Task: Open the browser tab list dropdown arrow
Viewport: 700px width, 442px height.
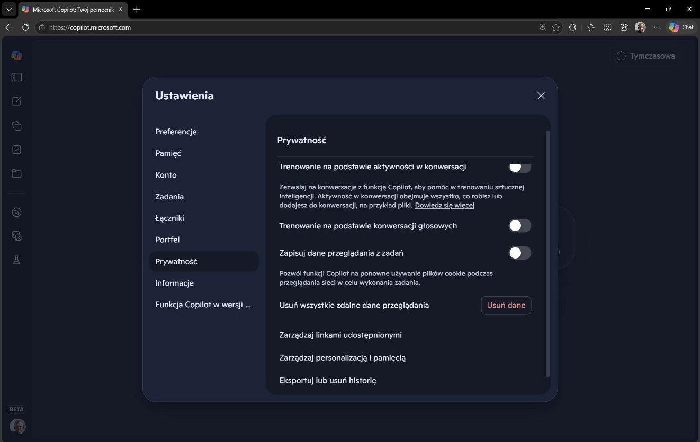Action: 9,9
